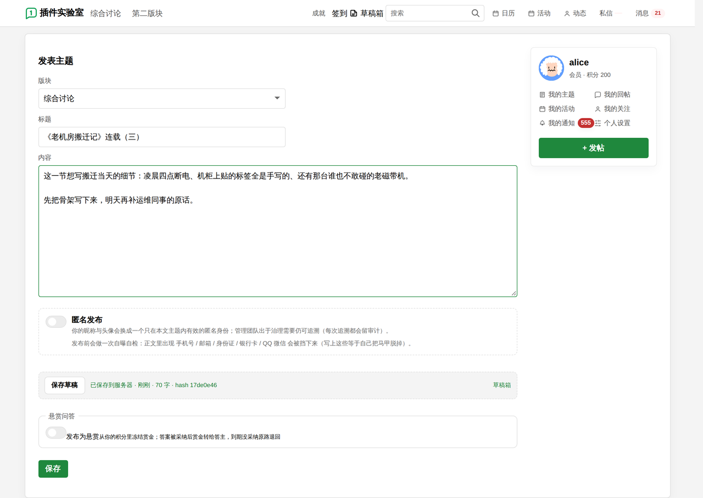
Task: Click the search magnifier icon
Action: tap(476, 13)
